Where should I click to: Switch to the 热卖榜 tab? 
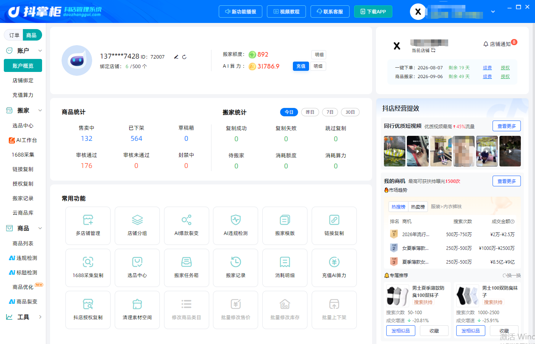[418, 207]
